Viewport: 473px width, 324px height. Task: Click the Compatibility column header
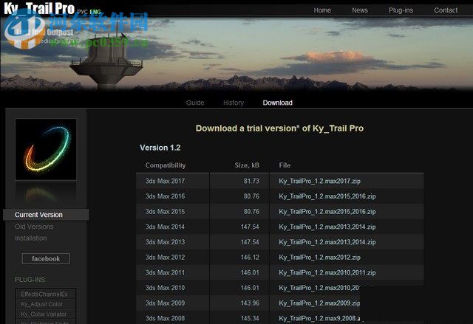point(166,165)
